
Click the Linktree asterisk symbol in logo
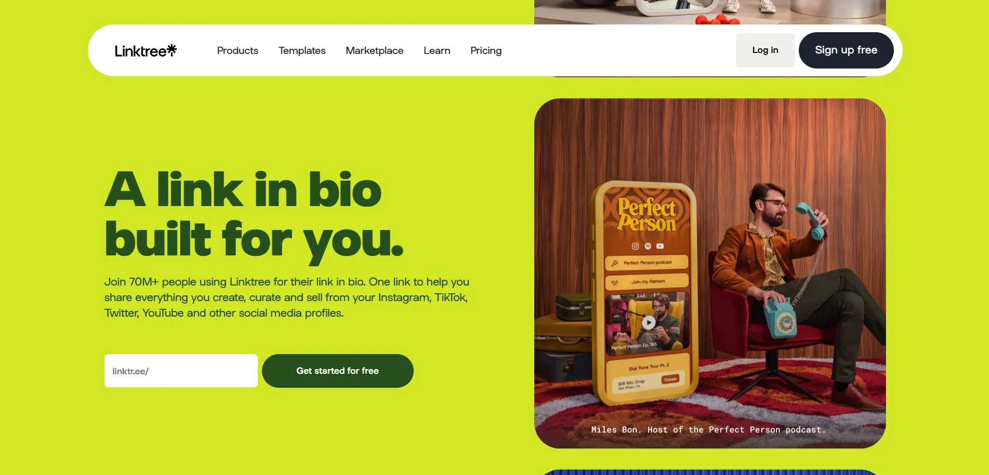coord(172,49)
